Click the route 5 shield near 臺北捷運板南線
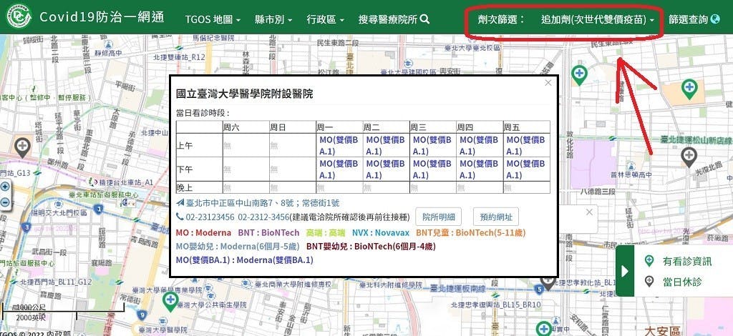Screen dimensions: 733x336 pyautogui.click(x=539, y=290)
